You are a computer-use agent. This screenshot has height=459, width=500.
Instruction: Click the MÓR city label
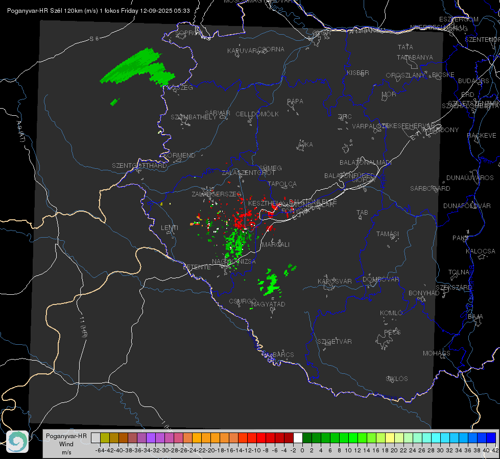pyautogui.click(x=389, y=94)
